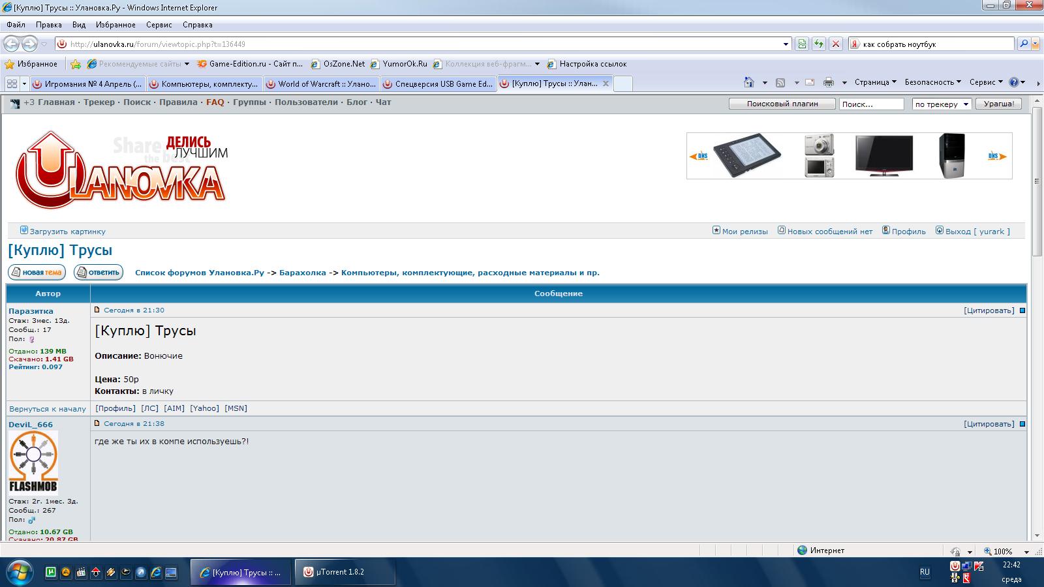
Task: Expand the Recent pages dropdown arrow
Action: pyautogui.click(x=44, y=44)
